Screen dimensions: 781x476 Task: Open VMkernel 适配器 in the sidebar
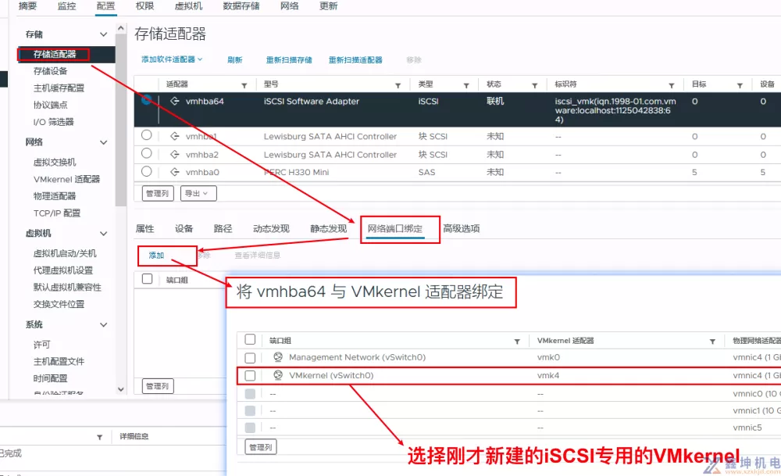pyautogui.click(x=66, y=179)
